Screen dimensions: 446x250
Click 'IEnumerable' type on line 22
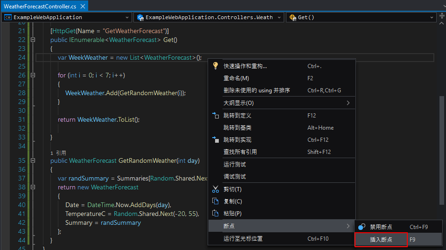click(x=87, y=40)
